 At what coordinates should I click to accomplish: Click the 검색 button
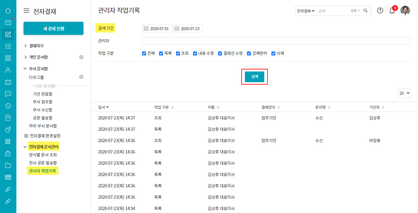(x=254, y=77)
